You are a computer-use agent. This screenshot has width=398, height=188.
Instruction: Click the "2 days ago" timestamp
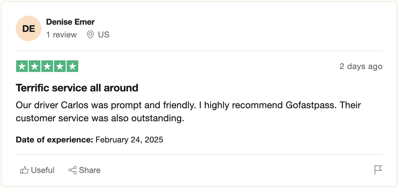point(361,66)
